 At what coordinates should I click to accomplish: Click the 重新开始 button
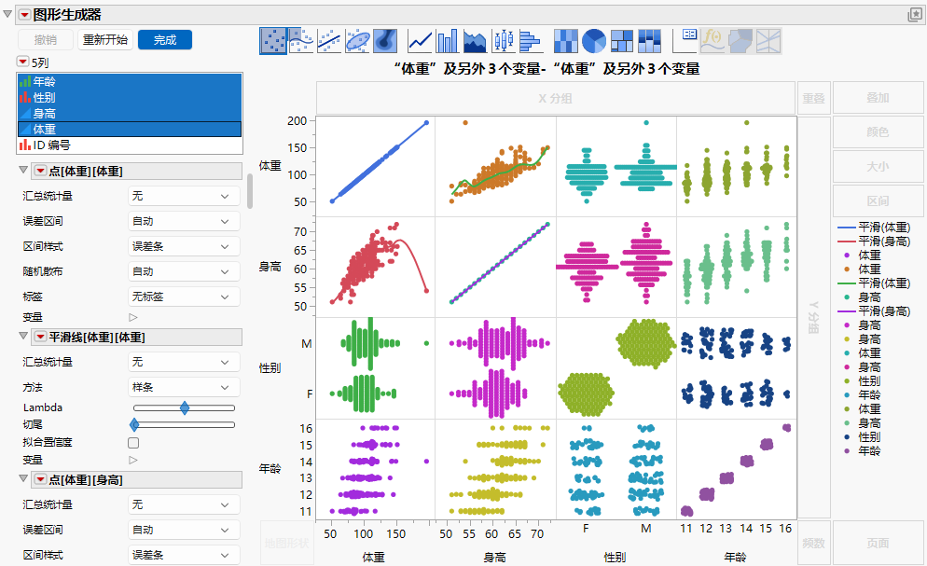[105, 39]
